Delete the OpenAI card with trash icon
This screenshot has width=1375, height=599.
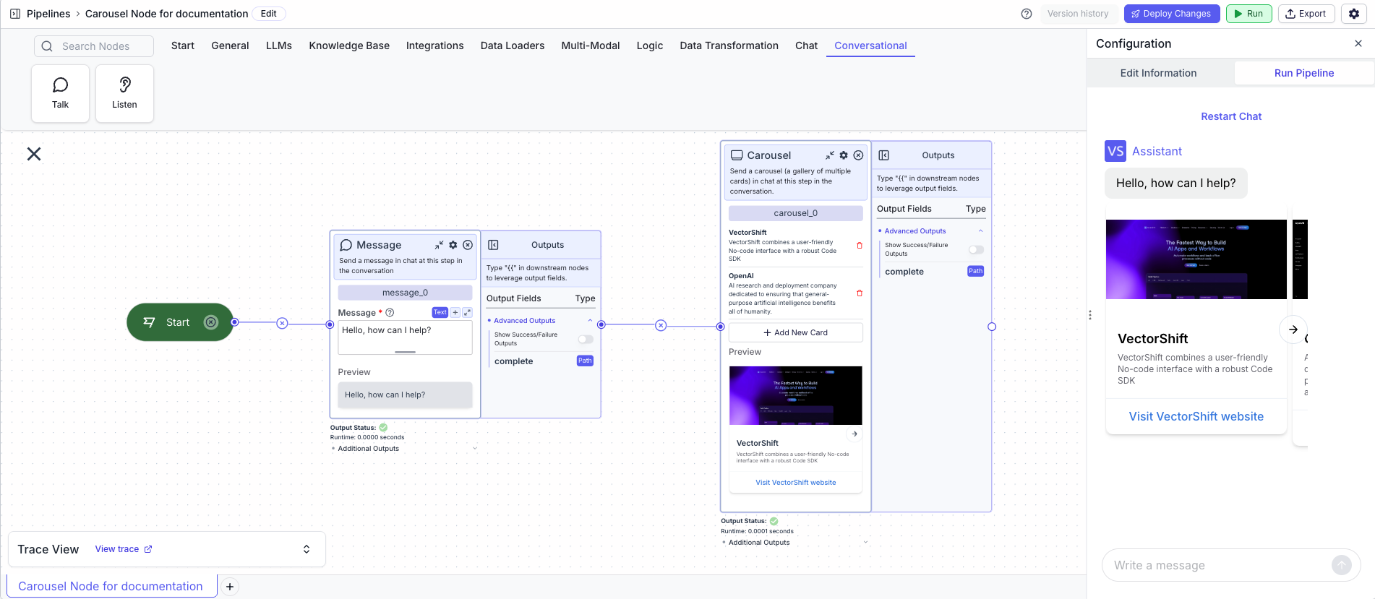(x=860, y=293)
